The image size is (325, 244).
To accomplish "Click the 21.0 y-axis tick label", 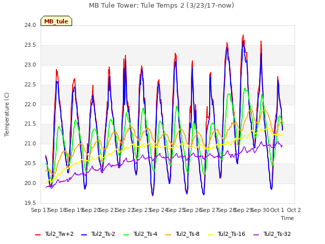I will [30, 144].
